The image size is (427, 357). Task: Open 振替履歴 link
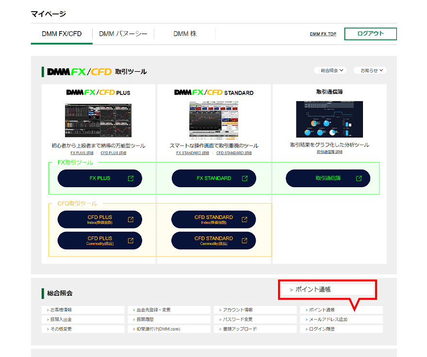point(169,320)
